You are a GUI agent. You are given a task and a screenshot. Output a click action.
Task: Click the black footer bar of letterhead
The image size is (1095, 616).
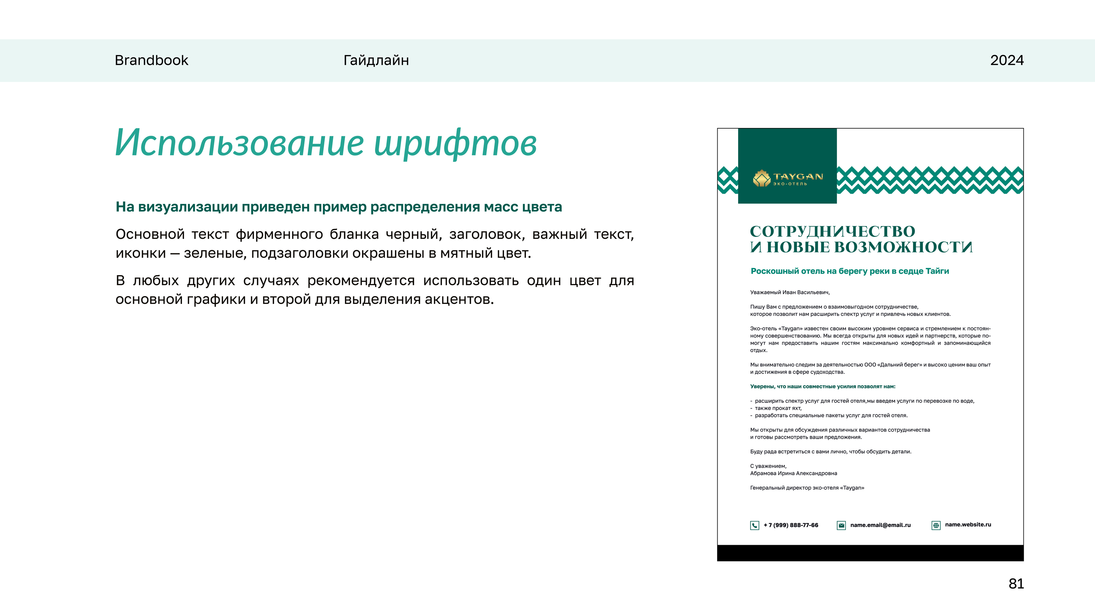point(870,553)
